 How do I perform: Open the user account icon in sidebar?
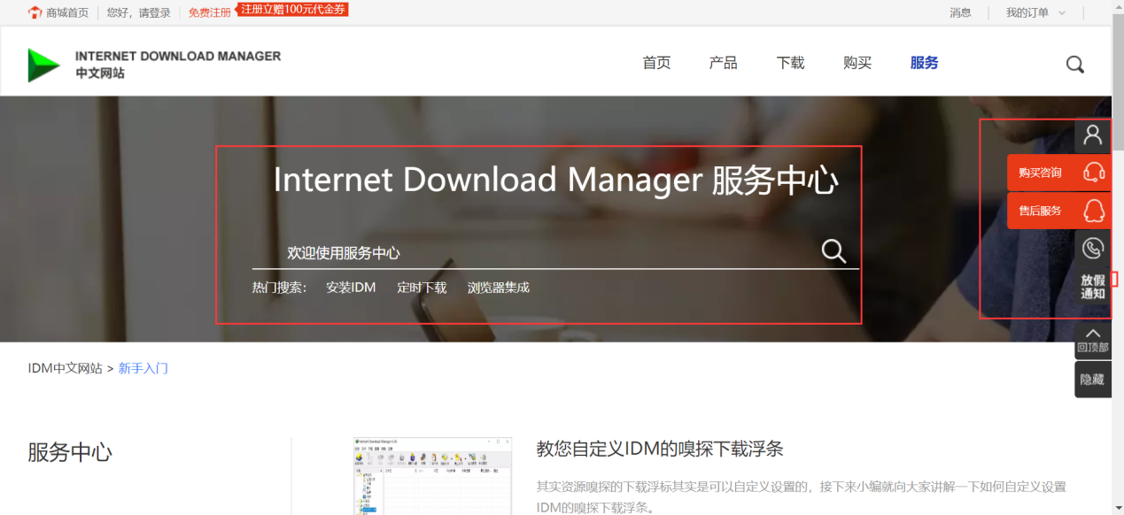click(x=1093, y=135)
